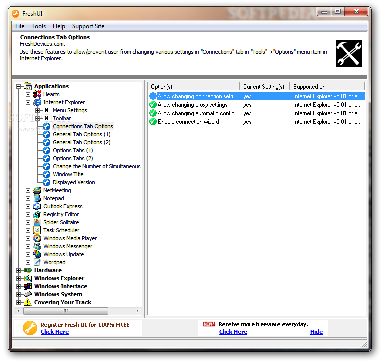Click Here link for more freeware

(233, 332)
